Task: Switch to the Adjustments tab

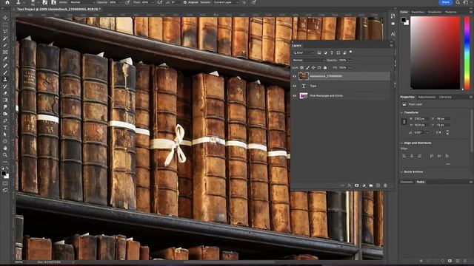Action: 427,97
